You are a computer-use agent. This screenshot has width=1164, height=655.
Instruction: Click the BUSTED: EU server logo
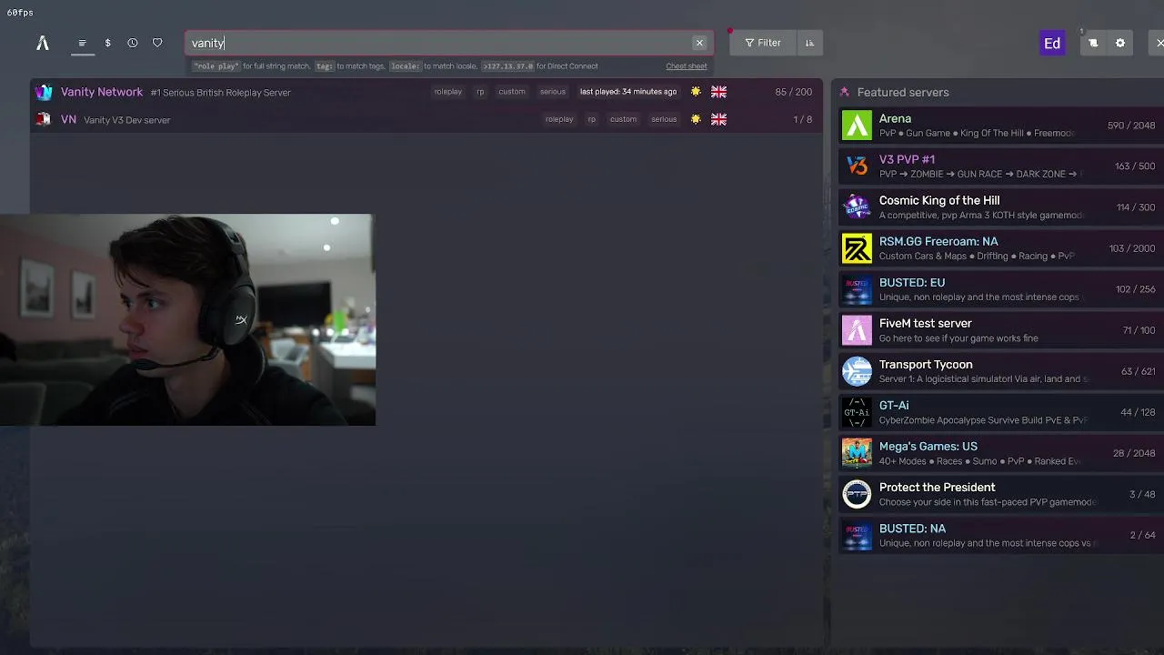click(857, 289)
